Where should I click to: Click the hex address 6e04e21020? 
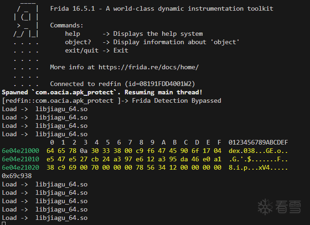pyautogui.click(x=20, y=167)
